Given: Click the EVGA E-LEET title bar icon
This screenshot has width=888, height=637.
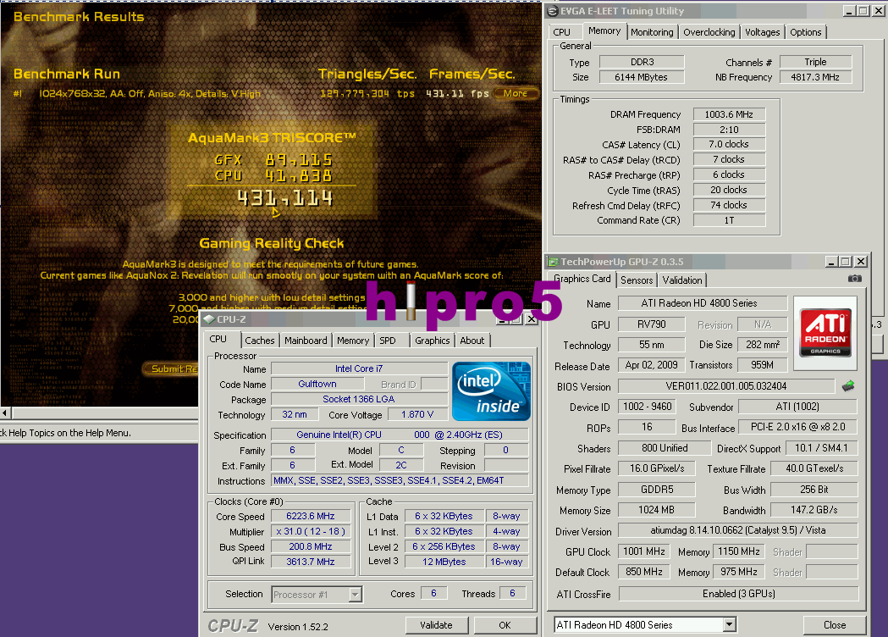Looking at the screenshot, I should (x=553, y=11).
